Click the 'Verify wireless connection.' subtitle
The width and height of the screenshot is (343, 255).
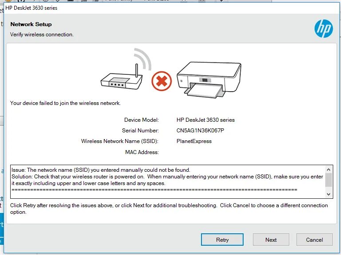tap(42, 35)
